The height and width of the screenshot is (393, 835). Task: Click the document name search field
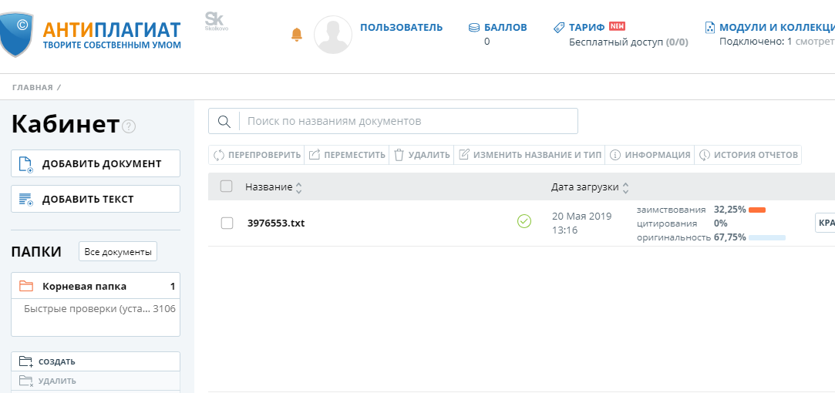pos(409,121)
